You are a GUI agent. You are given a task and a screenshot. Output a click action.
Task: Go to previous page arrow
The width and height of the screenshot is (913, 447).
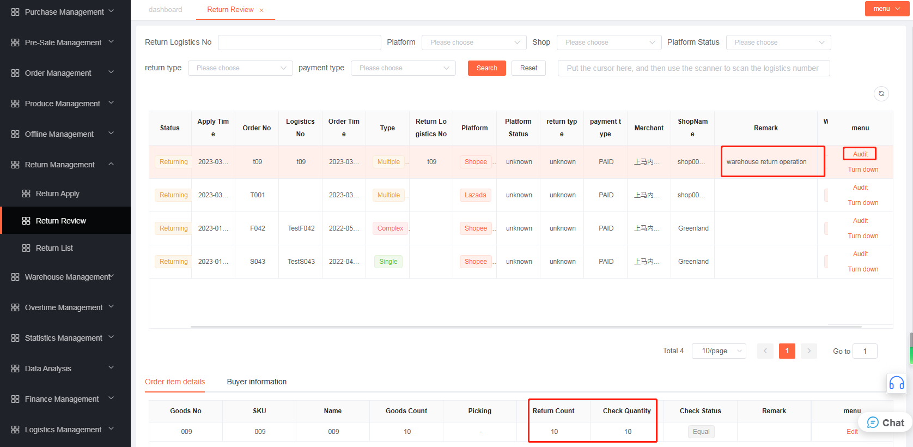[765, 351]
